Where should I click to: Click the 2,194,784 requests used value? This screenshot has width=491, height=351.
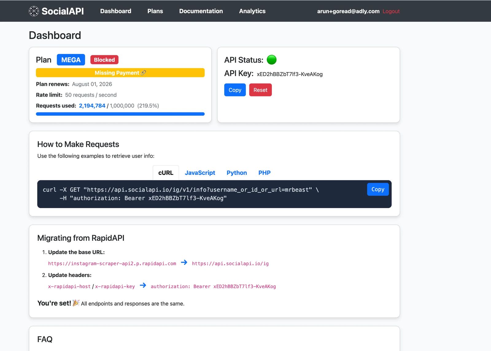pos(92,106)
